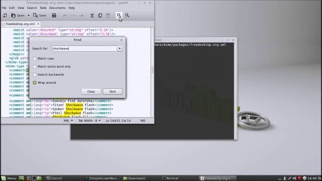322x181 pixels.
Task: Open the Help menu
Action: coord(71,8)
